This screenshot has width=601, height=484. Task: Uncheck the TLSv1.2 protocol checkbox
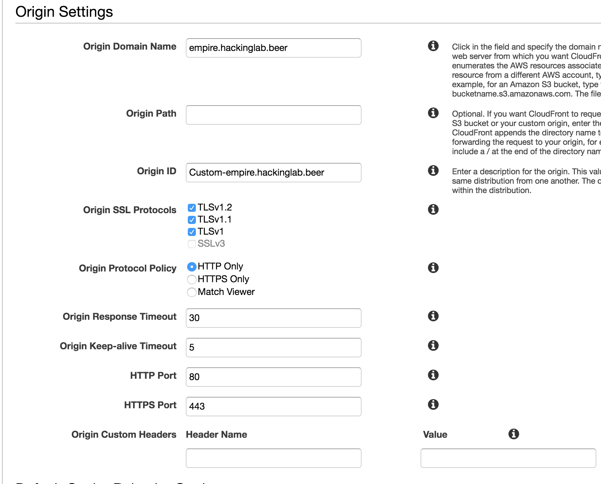coord(192,208)
